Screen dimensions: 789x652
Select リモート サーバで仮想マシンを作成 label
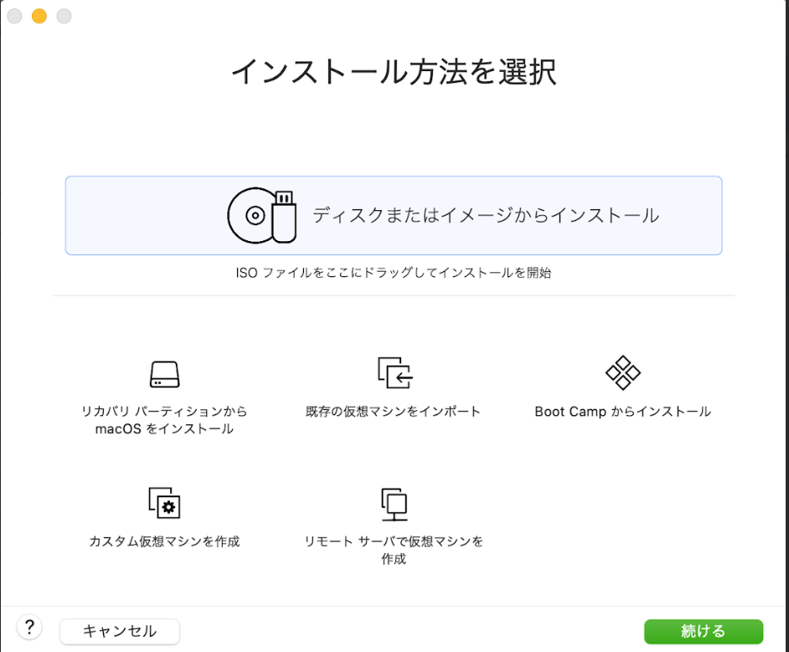[394, 550]
